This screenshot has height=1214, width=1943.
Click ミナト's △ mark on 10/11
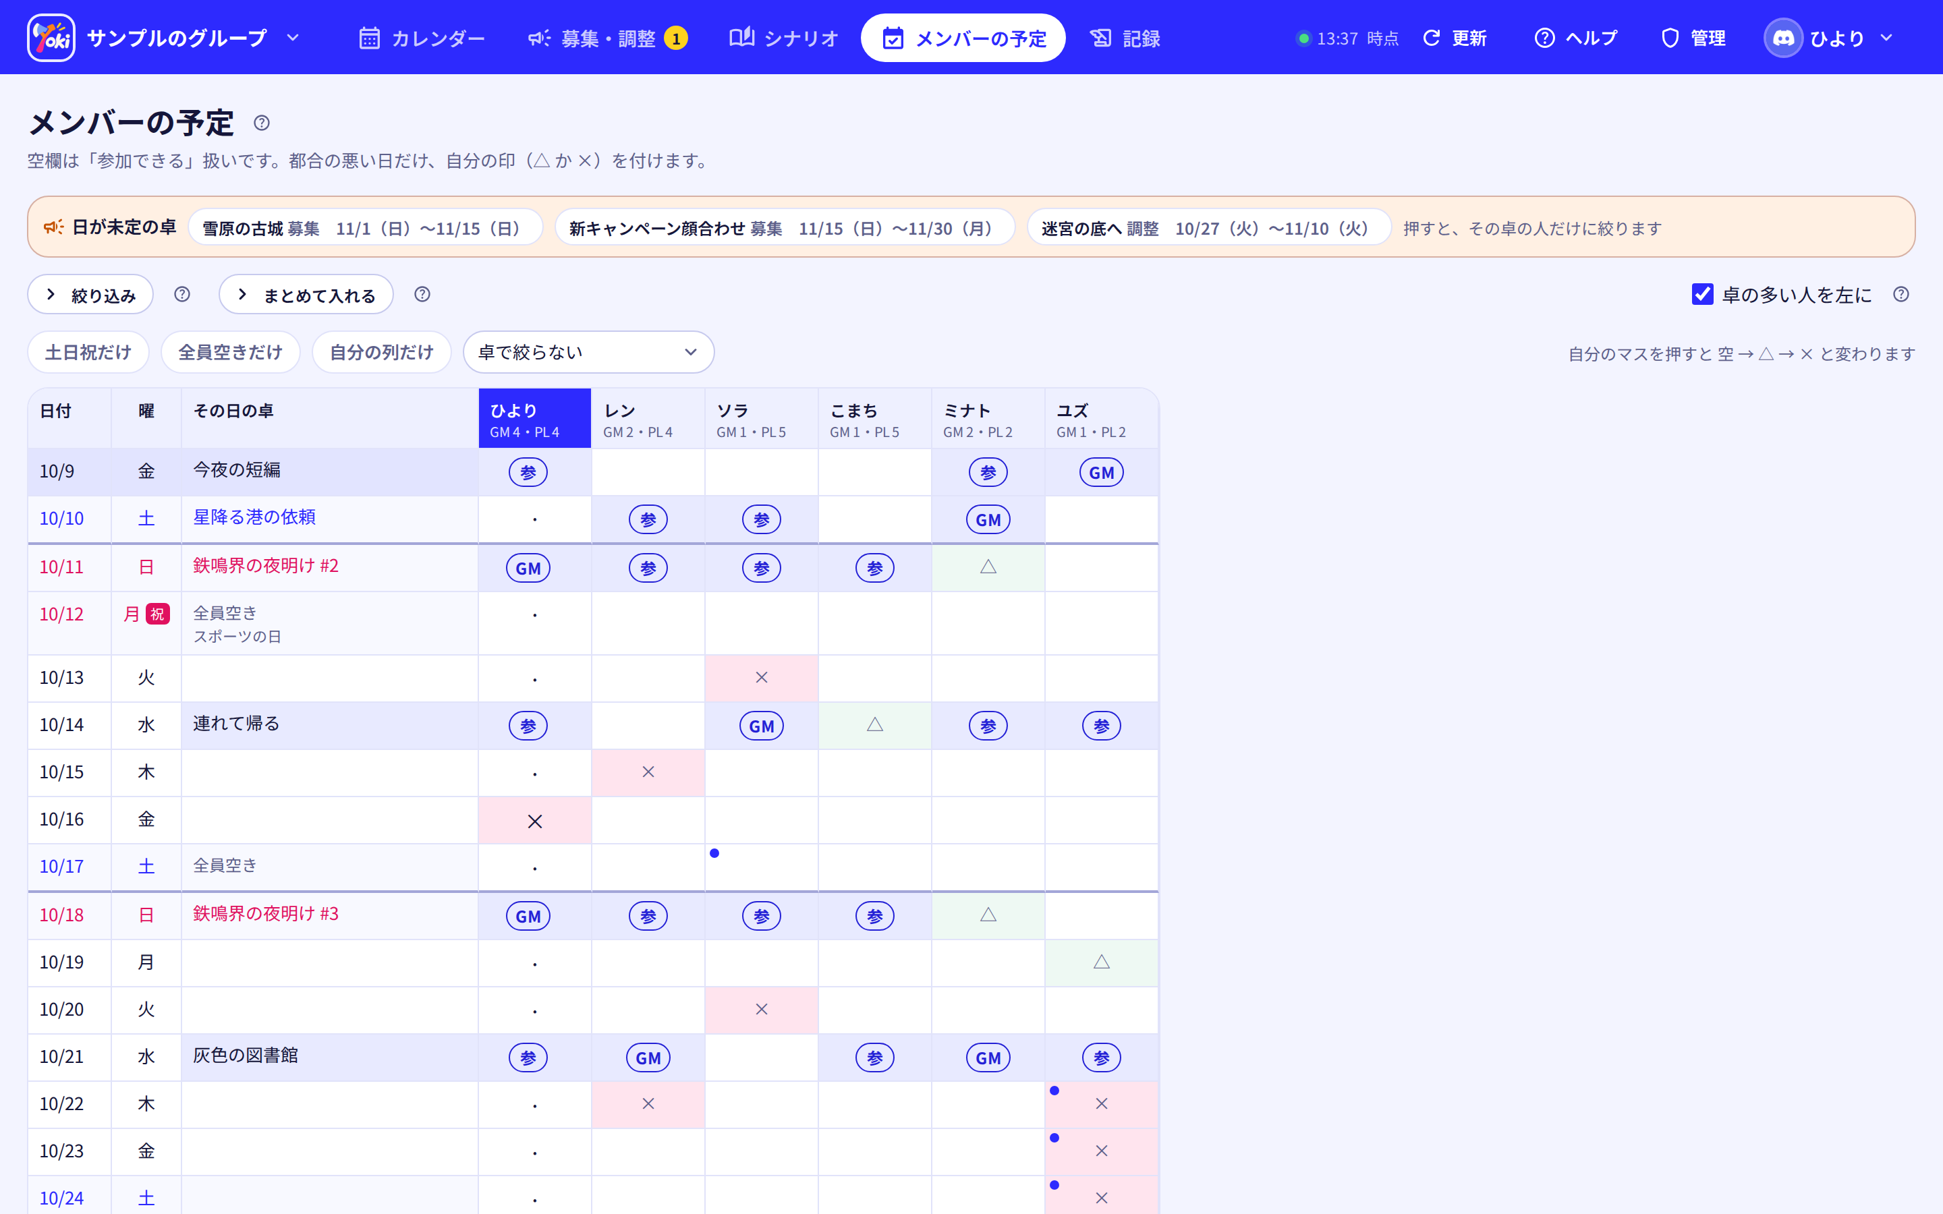pyautogui.click(x=988, y=568)
